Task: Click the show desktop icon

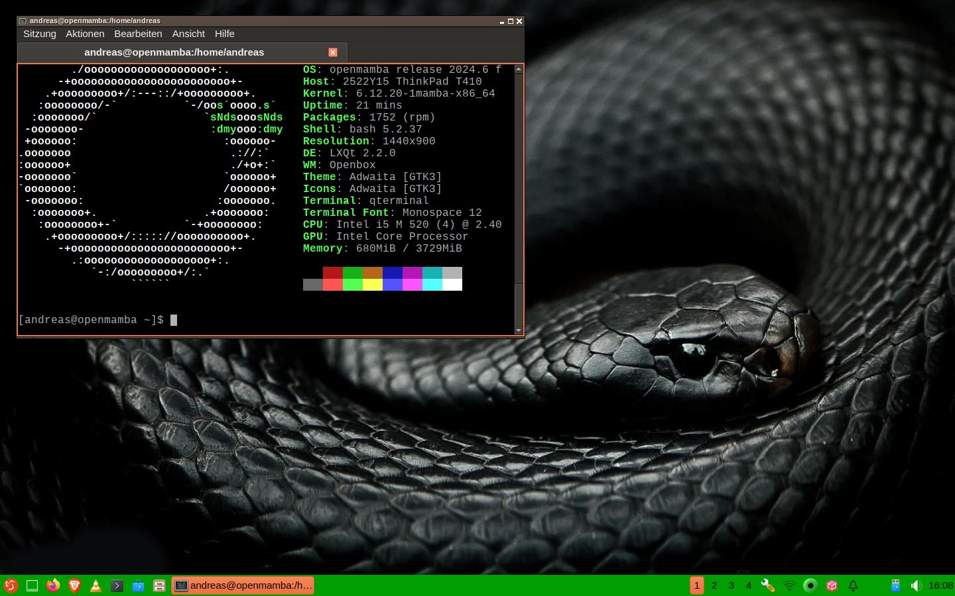Action: click(32, 585)
